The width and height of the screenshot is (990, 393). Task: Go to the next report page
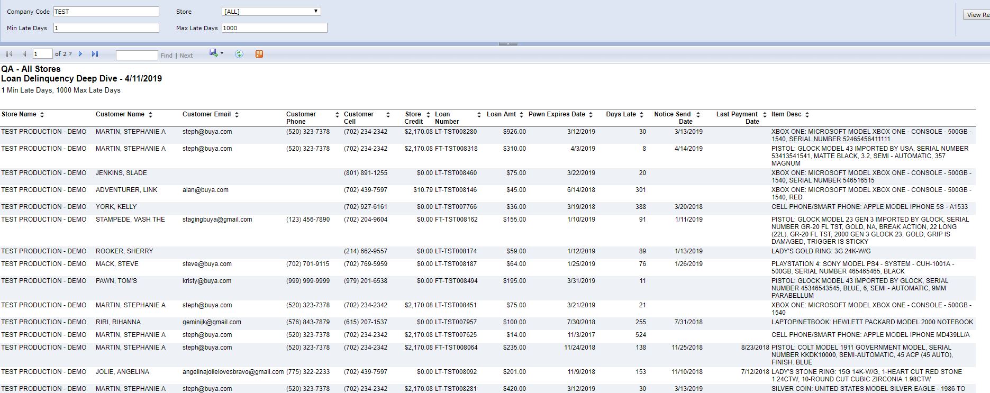tap(80, 54)
